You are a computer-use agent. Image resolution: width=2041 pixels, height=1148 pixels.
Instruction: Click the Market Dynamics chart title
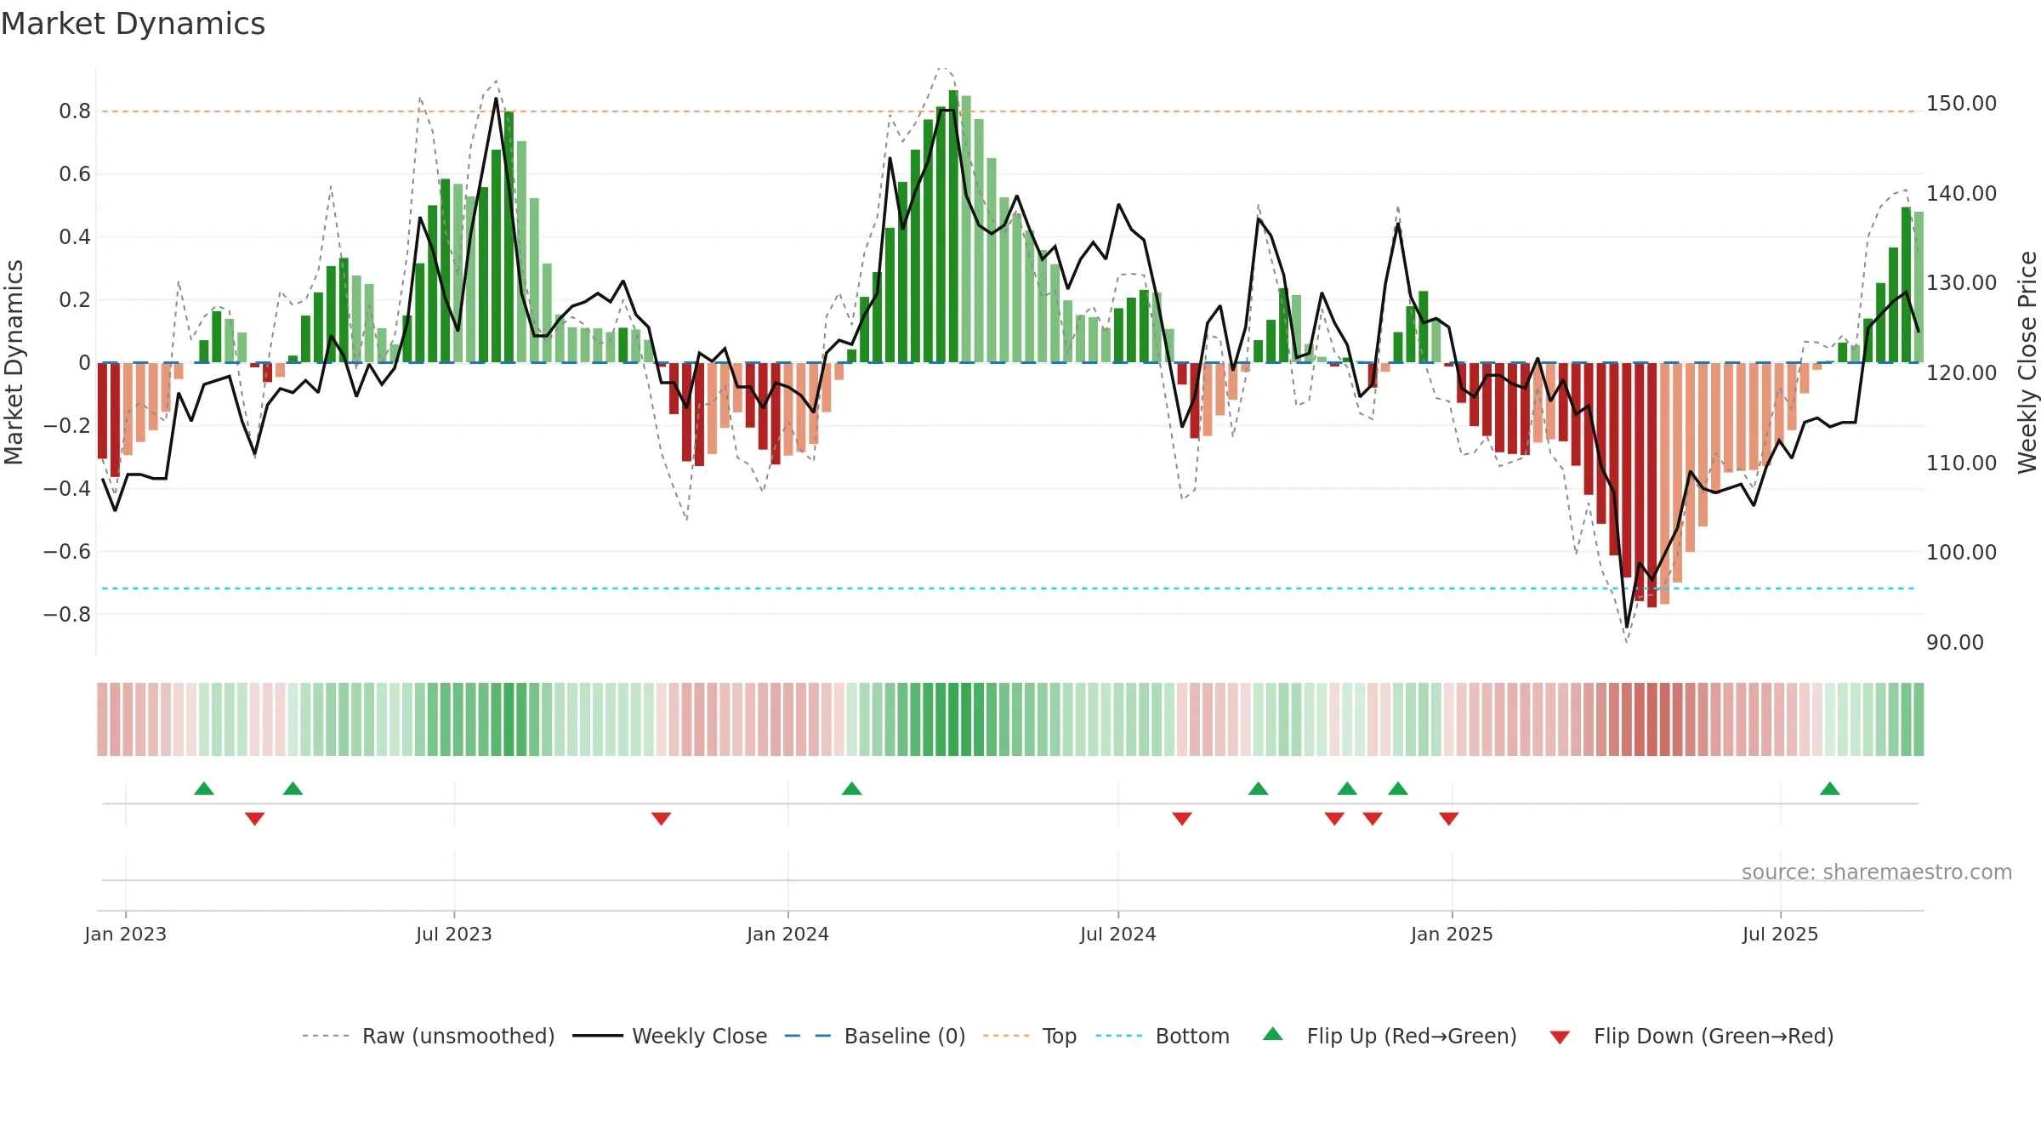click(x=133, y=24)
